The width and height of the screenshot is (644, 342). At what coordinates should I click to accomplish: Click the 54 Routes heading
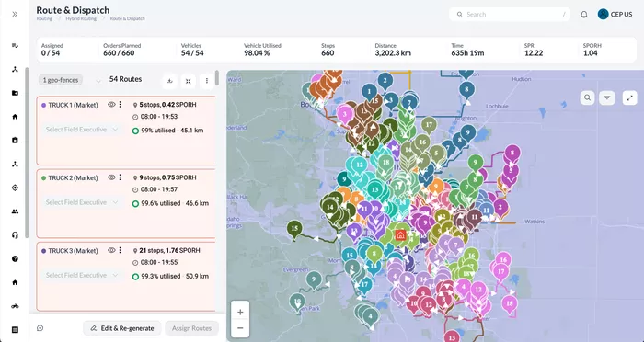pyautogui.click(x=125, y=79)
